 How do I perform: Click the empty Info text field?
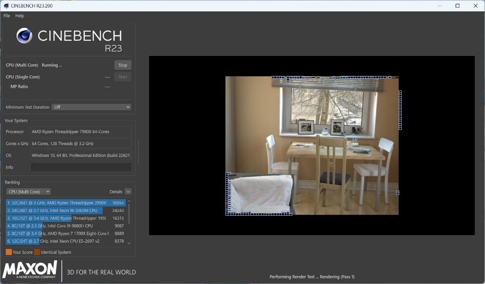(x=81, y=167)
